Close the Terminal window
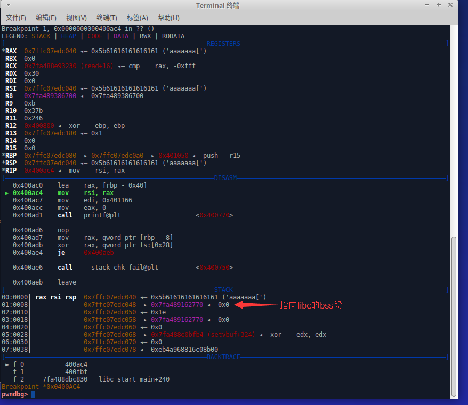This screenshot has width=468, height=405. (x=451, y=5)
